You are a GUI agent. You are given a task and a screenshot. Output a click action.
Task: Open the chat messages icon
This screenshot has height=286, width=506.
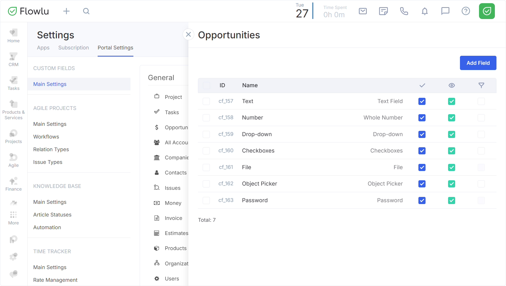tap(445, 11)
